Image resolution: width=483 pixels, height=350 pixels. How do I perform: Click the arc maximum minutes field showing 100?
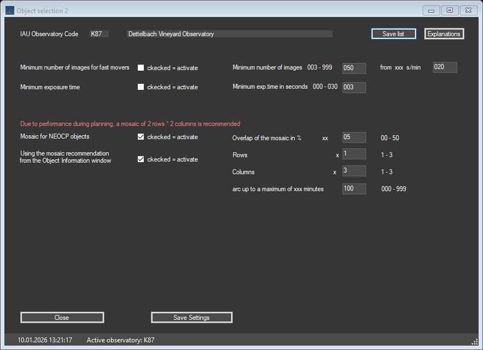(353, 188)
